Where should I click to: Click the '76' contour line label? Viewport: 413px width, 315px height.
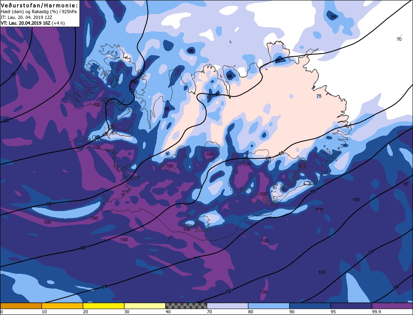[396, 287]
